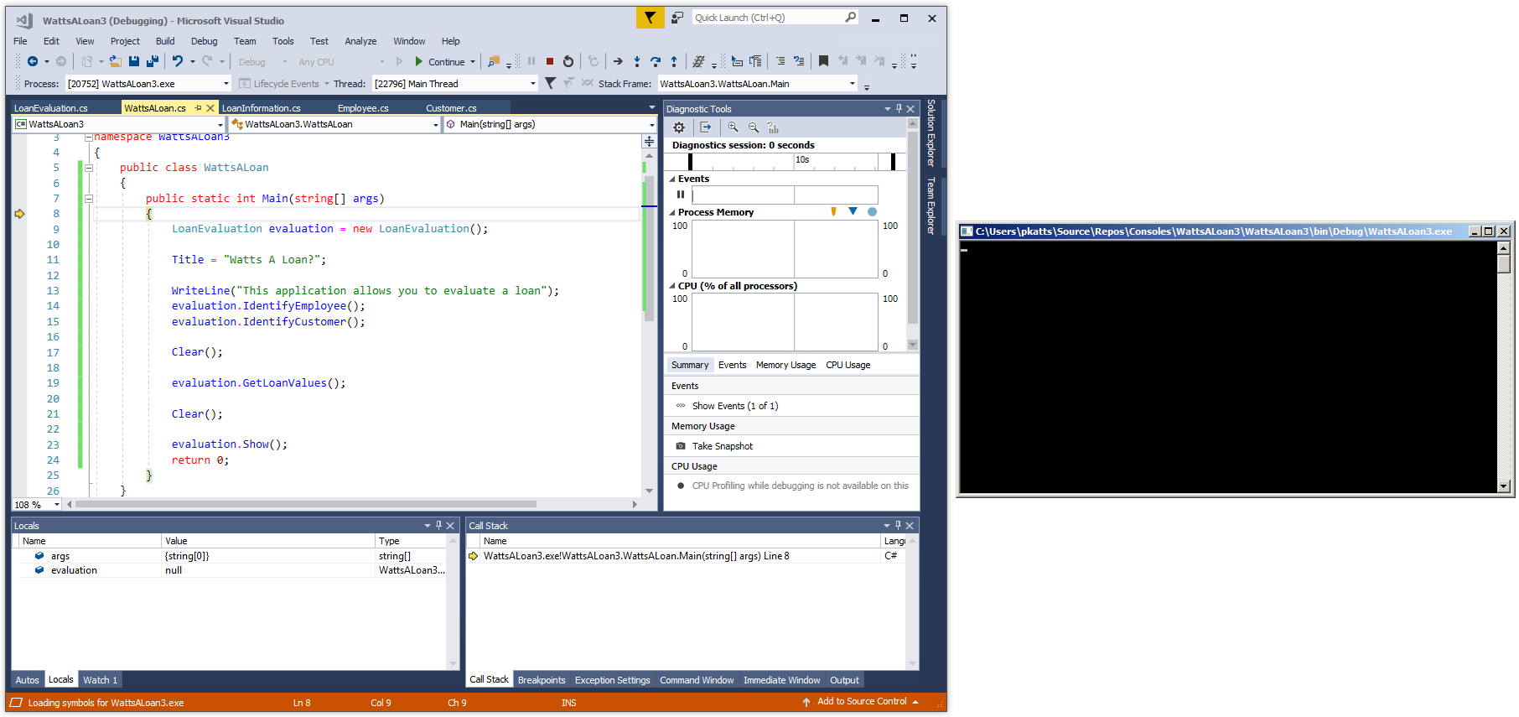Open the Process dropdown
This screenshot has height=717, width=1519.
pyautogui.click(x=226, y=84)
